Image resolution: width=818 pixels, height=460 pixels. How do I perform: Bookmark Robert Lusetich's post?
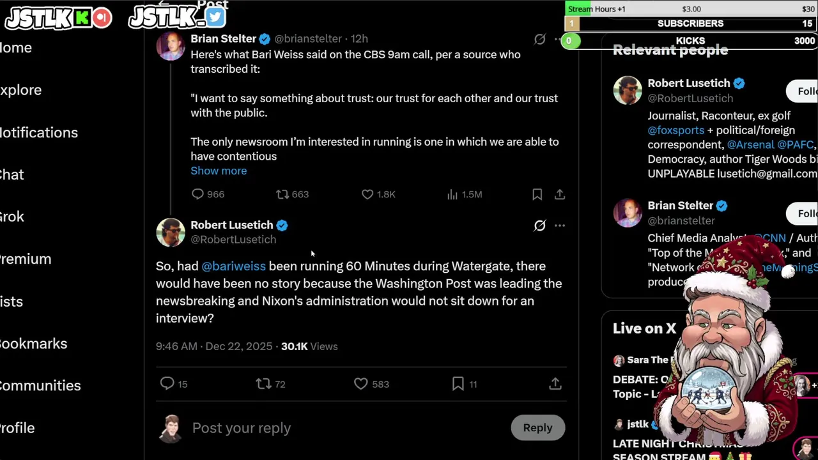[x=458, y=383]
